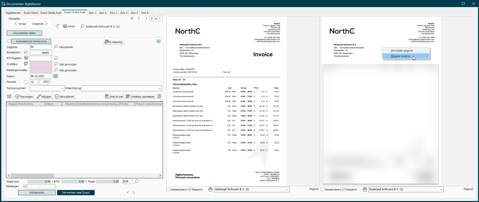Image resolution: width=479 pixels, height=202 pixels.
Task: Open the Datum calendar picker icon
Action: [x=56, y=76]
